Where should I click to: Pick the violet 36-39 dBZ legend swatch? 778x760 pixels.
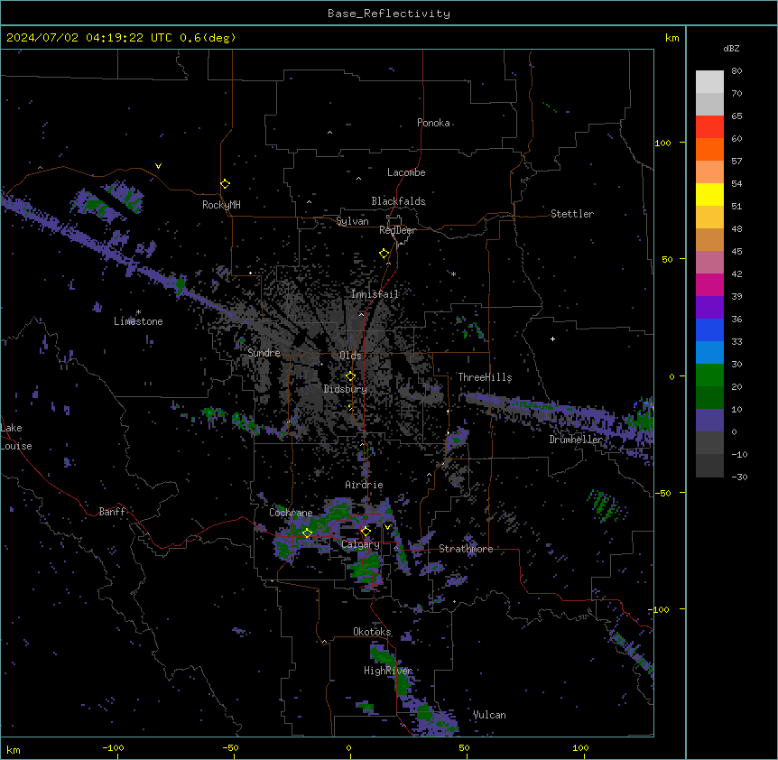tap(709, 308)
